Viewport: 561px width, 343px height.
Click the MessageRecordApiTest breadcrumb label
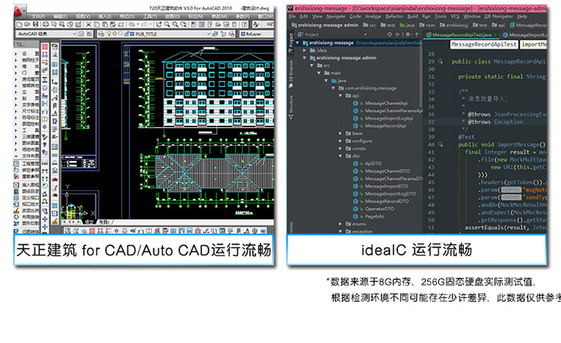click(484, 45)
